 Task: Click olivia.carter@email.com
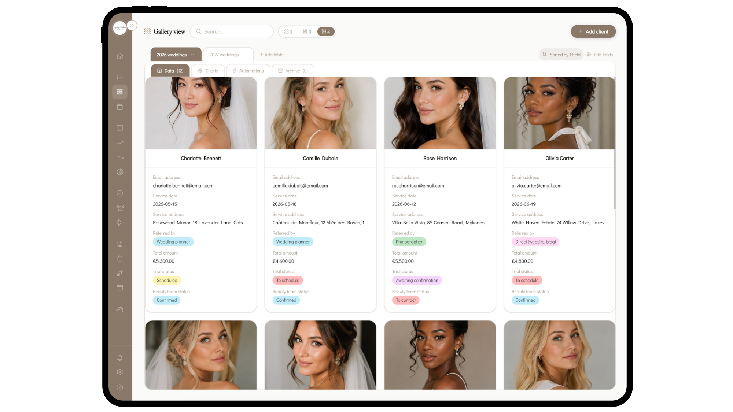pos(536,186)
